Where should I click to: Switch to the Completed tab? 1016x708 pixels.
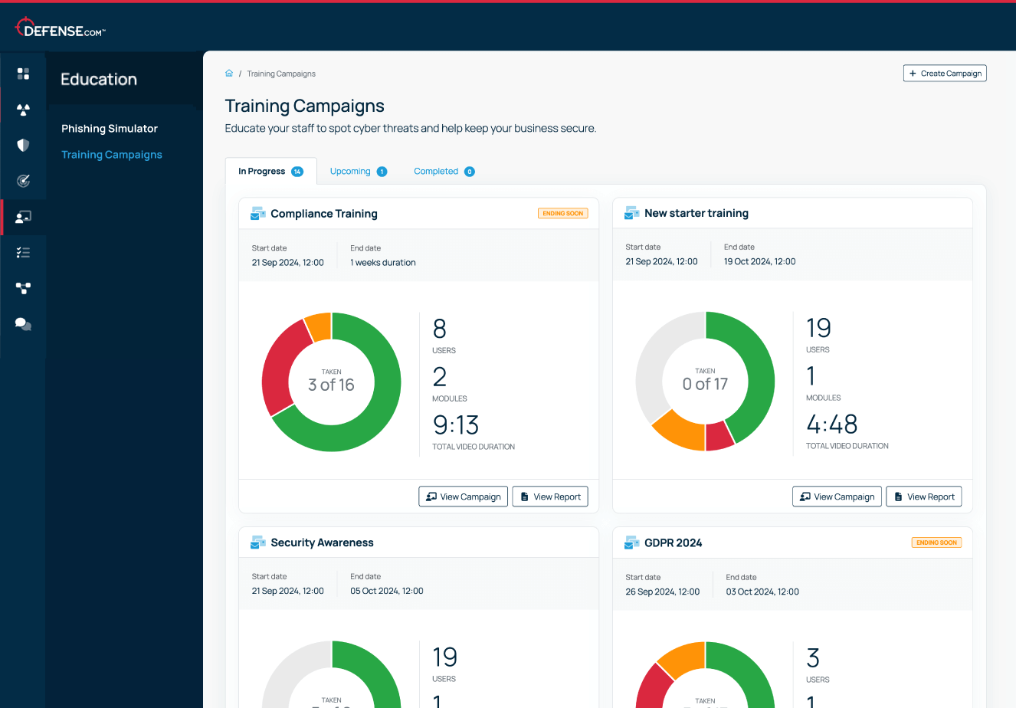coord(444,172)
